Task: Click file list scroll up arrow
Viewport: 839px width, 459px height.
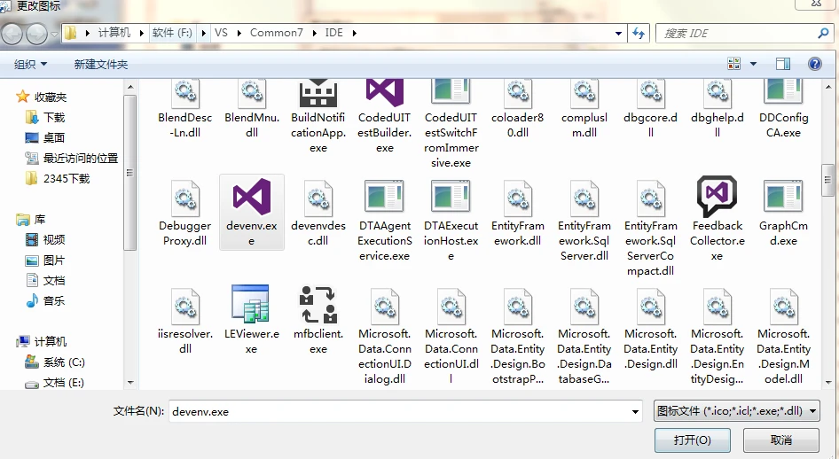Action: click(828, 87)
